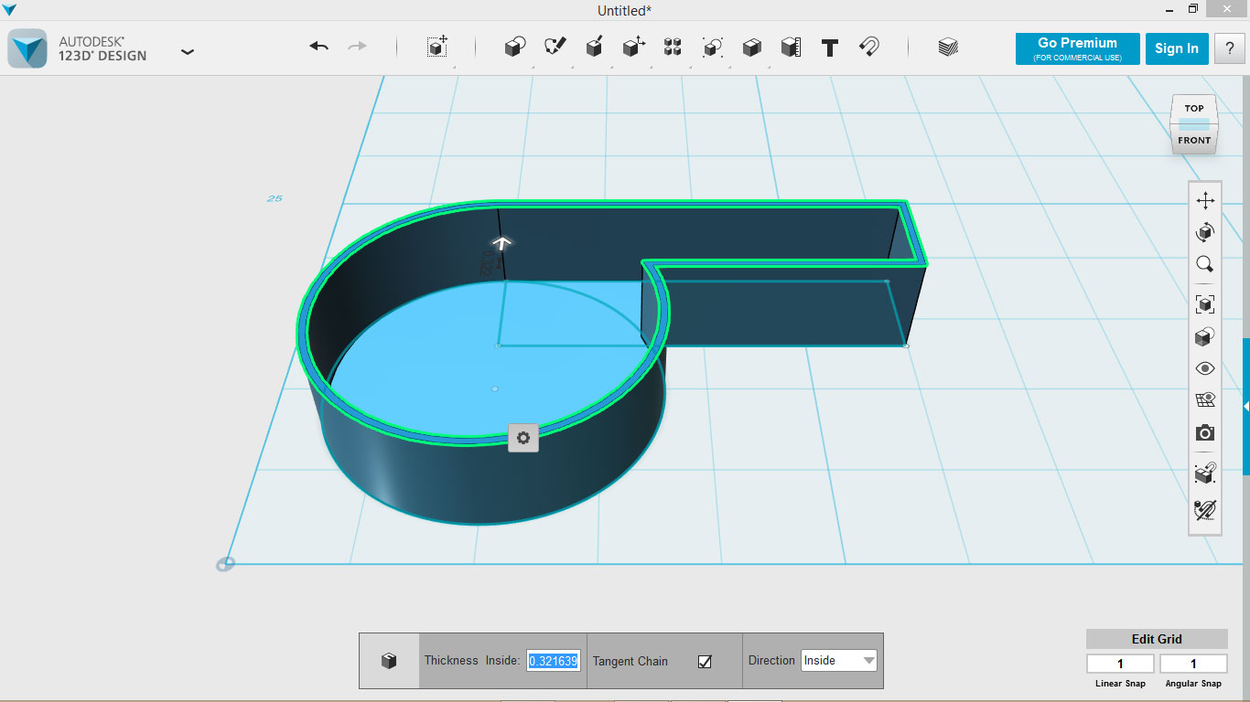Click the Snap magnet tool
This screenshot has width=1250, height=702.
tap(869, 48)
